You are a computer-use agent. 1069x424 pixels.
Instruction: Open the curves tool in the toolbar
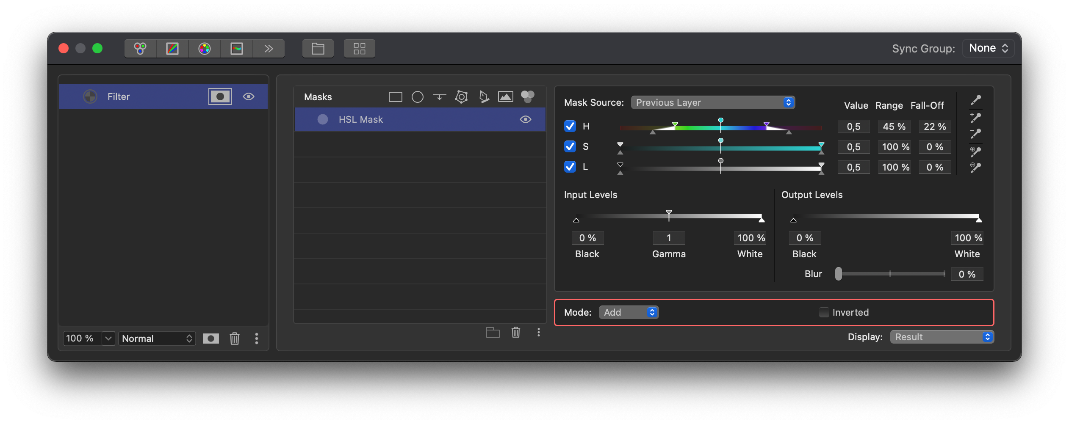click(172, 49)
